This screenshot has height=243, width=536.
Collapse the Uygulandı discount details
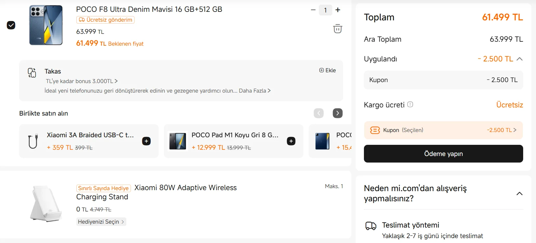[x=520, y=59]
